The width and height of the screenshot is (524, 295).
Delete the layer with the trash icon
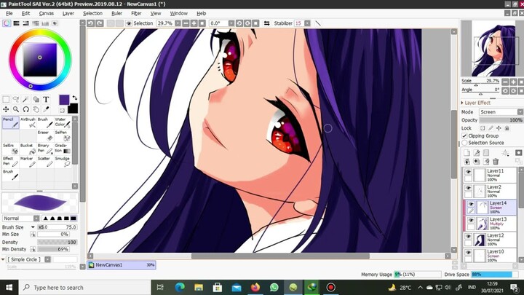point(496,162)
